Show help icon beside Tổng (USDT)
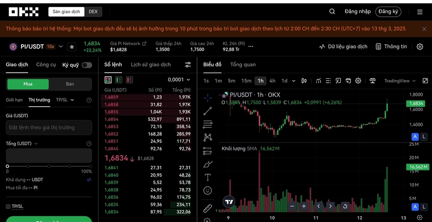The height and width of the screenshot is (222, 432). pyautogui.click(x=89, y=144)
